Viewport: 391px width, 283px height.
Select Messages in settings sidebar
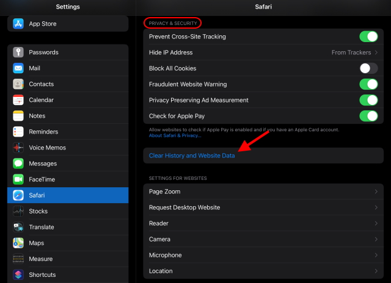point(68,163)
